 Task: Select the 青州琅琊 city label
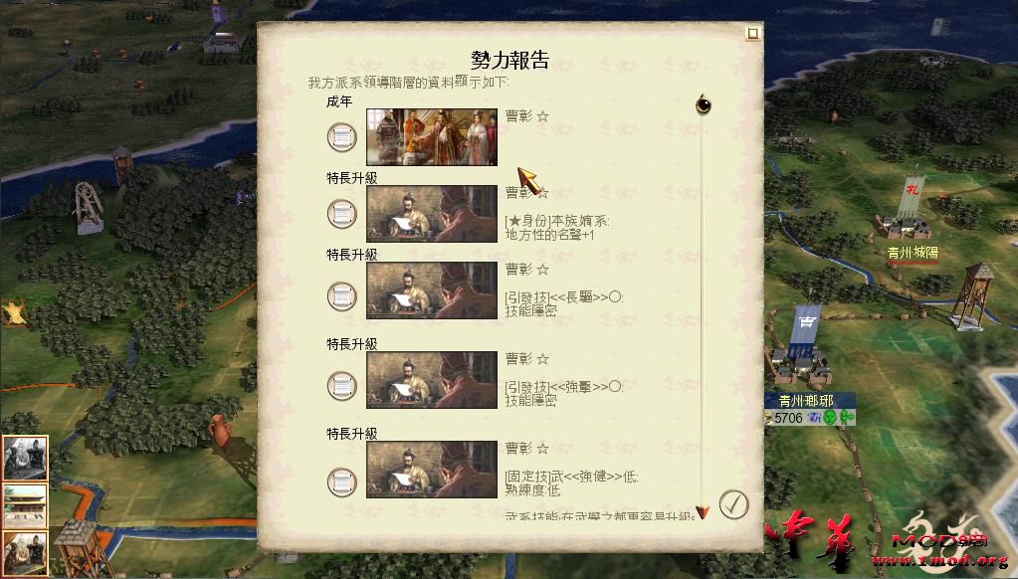(806, 401)
